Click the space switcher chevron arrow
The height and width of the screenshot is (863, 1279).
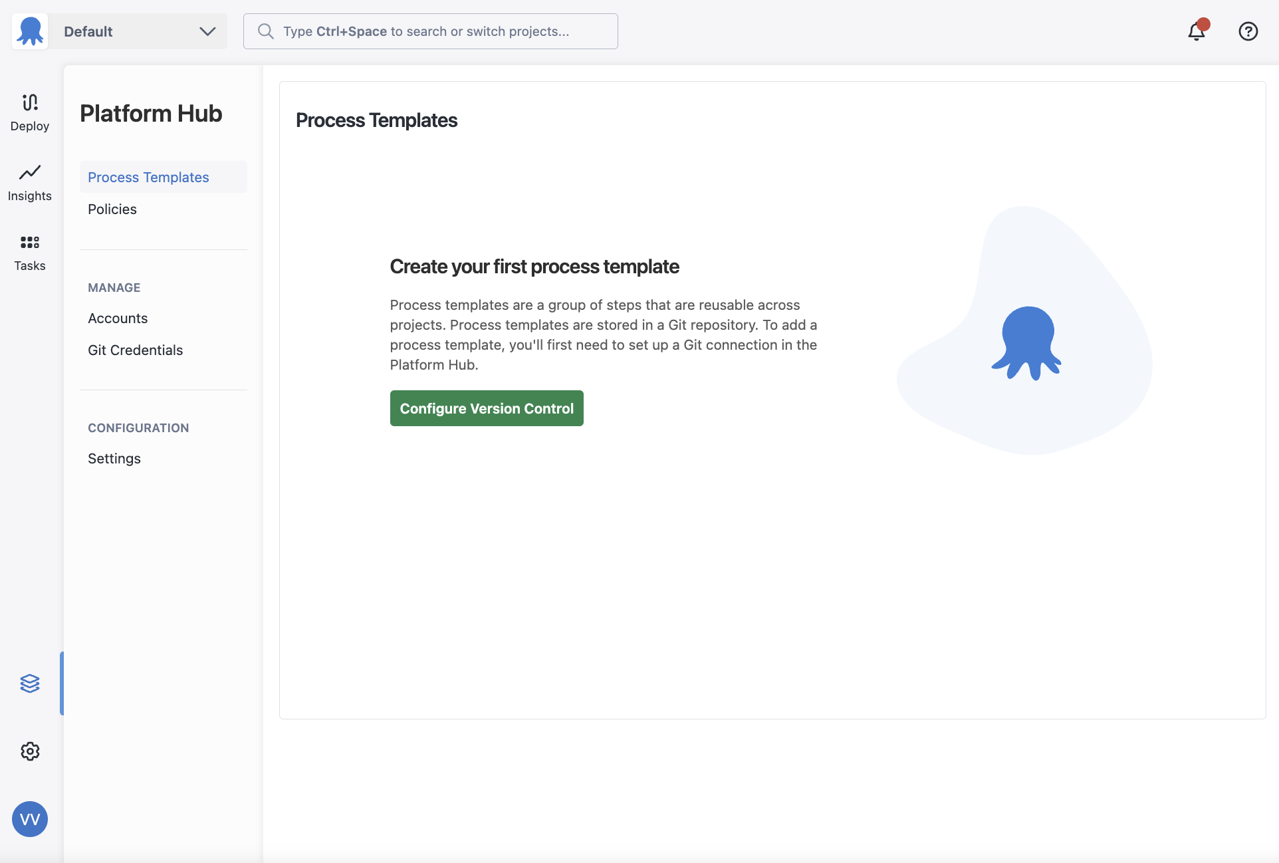point(207,31)
